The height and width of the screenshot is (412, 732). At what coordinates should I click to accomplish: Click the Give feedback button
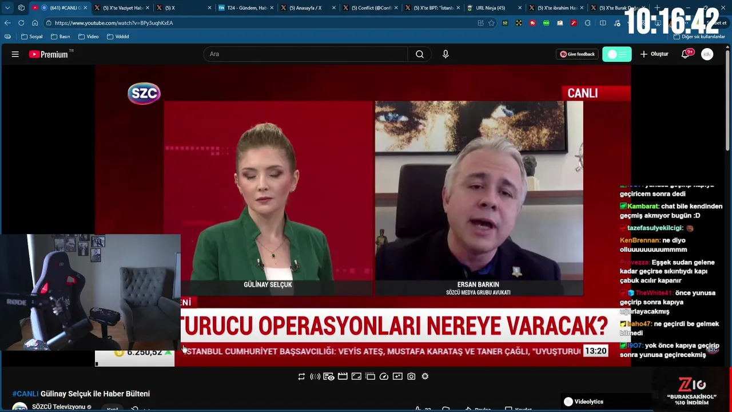click(577, 54)
